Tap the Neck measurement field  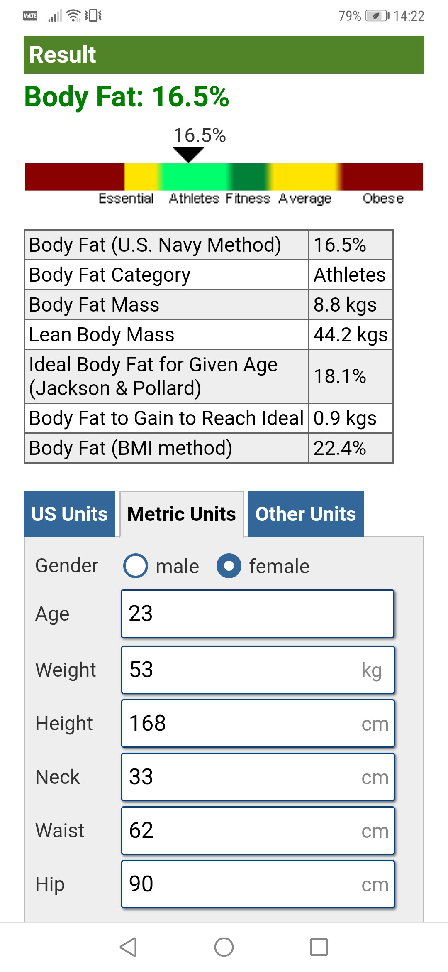click(257, 777)
